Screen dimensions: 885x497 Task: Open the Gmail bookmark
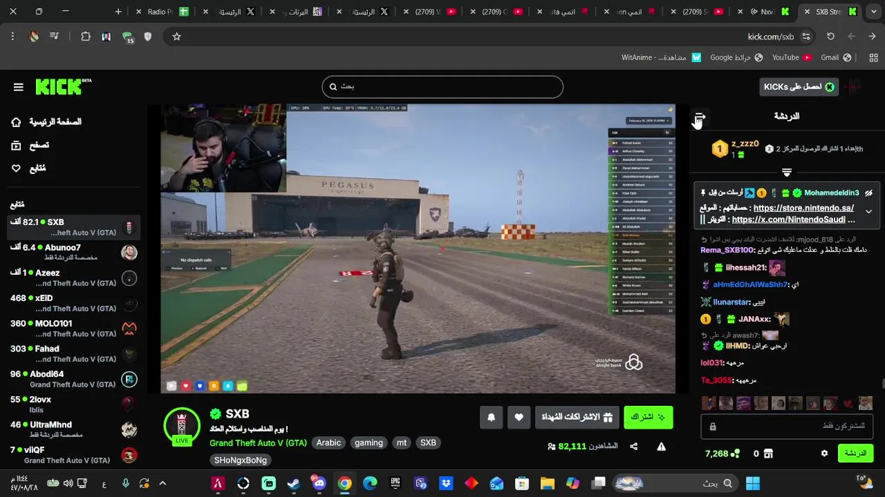pyautogui.click(x=836, y=57)
